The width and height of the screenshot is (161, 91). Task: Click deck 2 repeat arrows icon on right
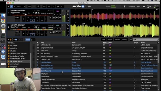(68, 35)
